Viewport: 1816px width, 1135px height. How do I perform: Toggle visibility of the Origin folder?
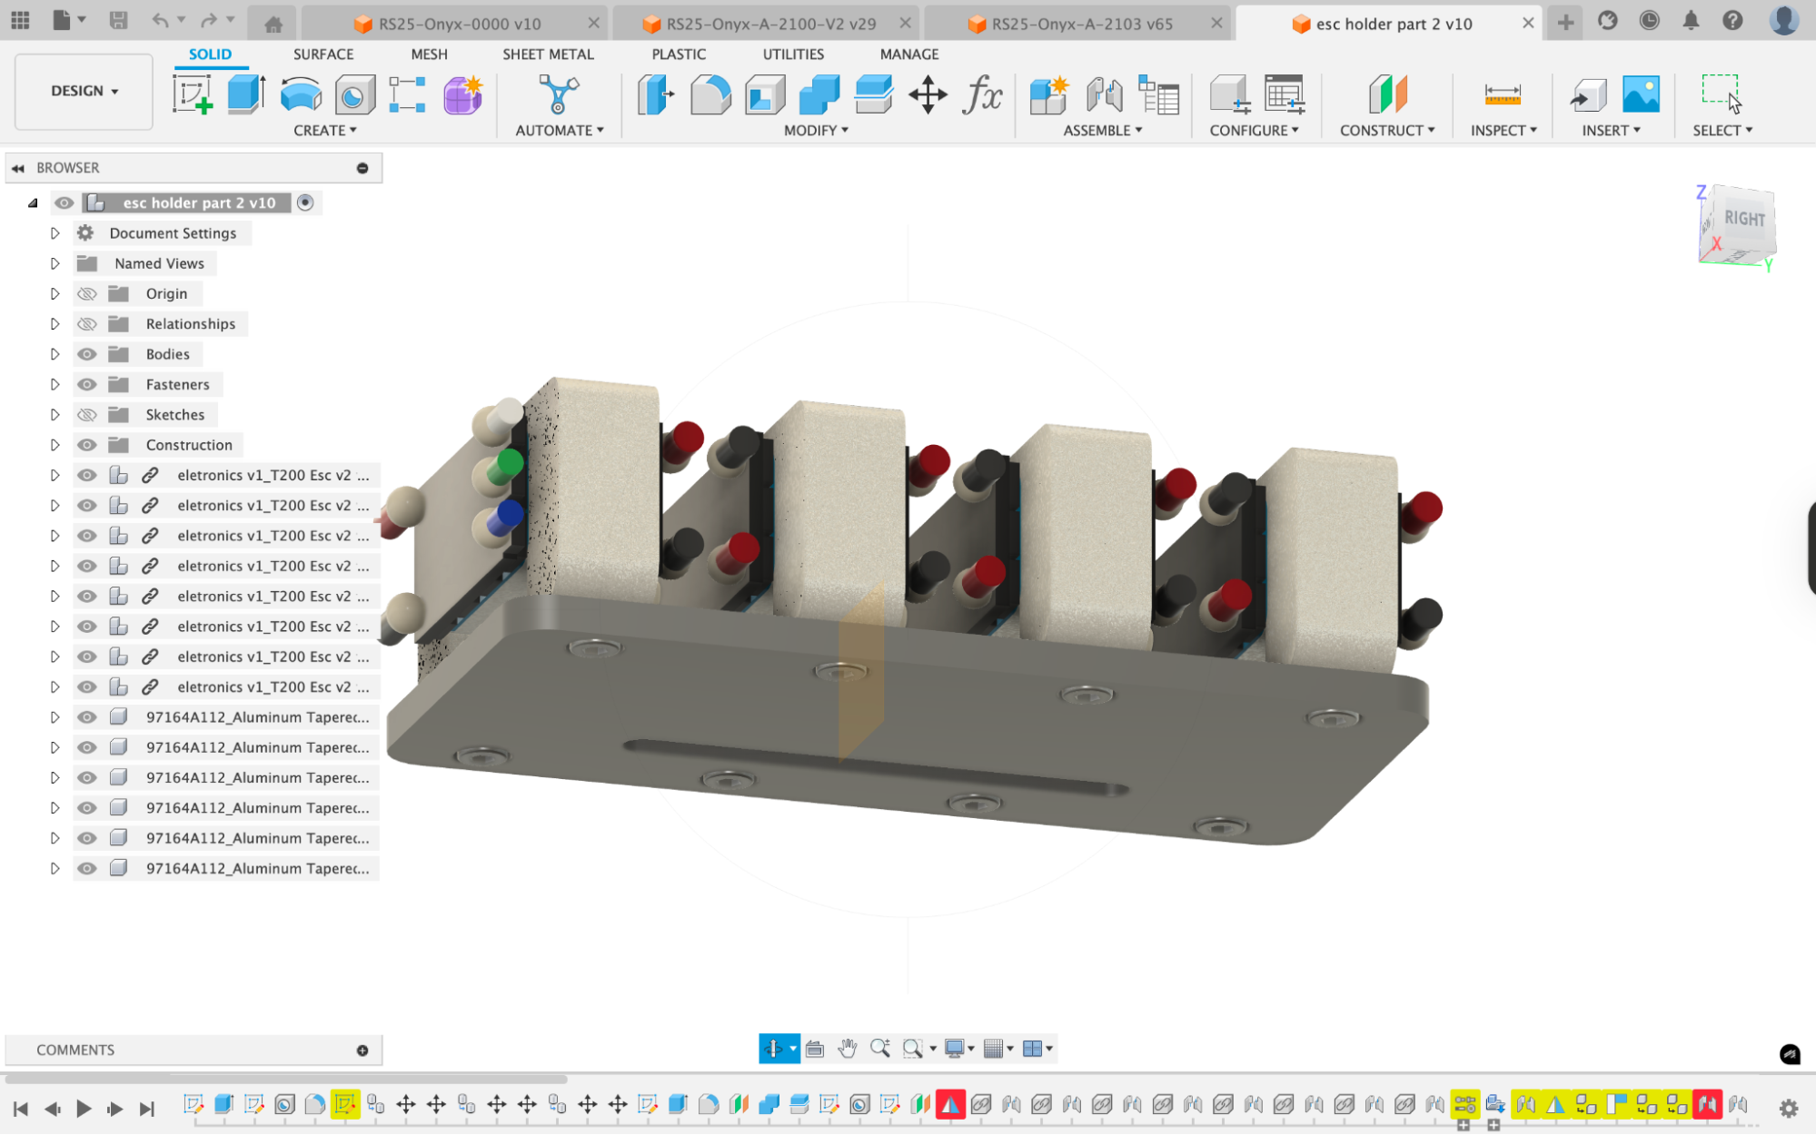pyautogui.click(x=87, y=294)
